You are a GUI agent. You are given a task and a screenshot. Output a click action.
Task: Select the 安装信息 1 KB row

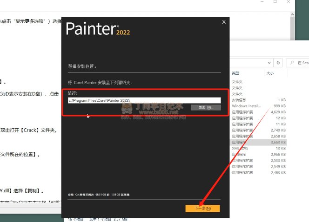(x=259, y=100)
